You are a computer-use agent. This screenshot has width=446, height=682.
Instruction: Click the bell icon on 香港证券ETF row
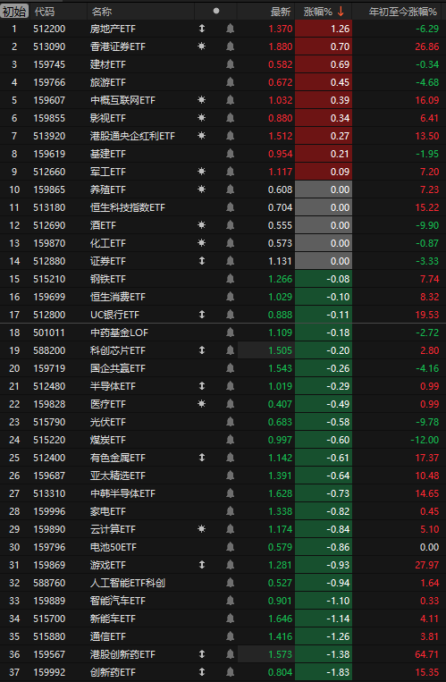(231, 46)
